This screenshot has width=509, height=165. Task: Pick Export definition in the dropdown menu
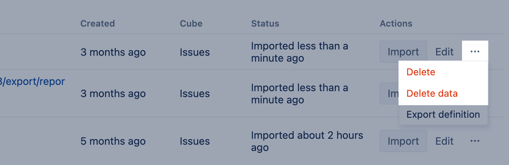[443, 114]
